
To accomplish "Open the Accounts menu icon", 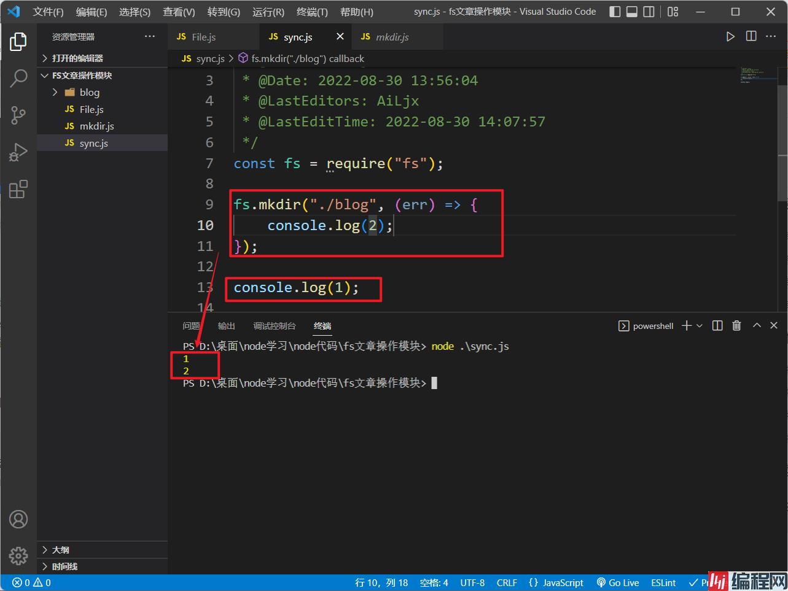I will coord(18,519).
